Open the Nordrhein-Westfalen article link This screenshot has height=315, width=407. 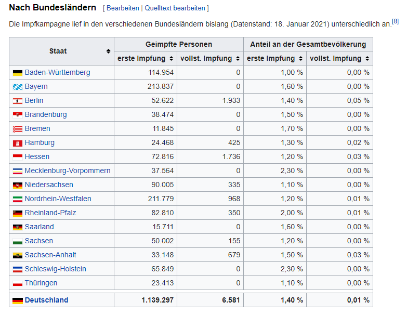pyautogui.click(x=58, y=199)
